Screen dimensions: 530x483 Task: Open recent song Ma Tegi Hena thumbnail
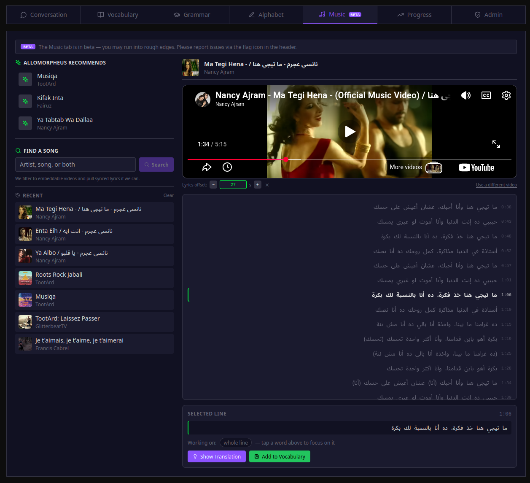(x=25, y=212)
